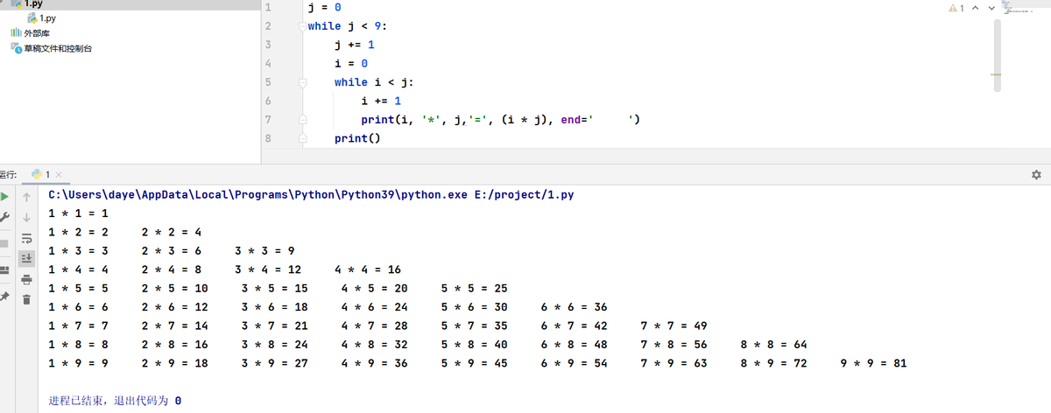1051x413 pixels.
Task: Click the library icon beside 外部库
Action: (x=15, y=33)
